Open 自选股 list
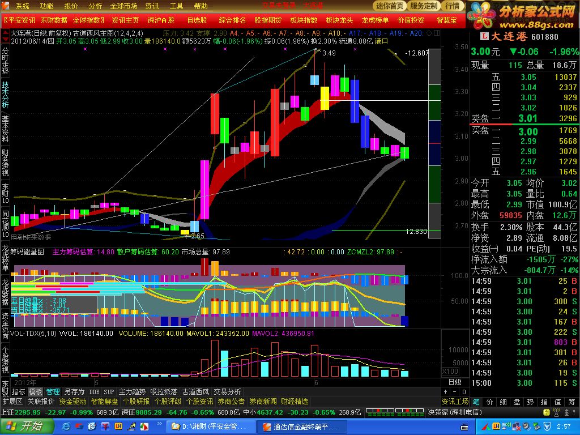Viewport: 580px width, 435px height. tap(197, 20)
